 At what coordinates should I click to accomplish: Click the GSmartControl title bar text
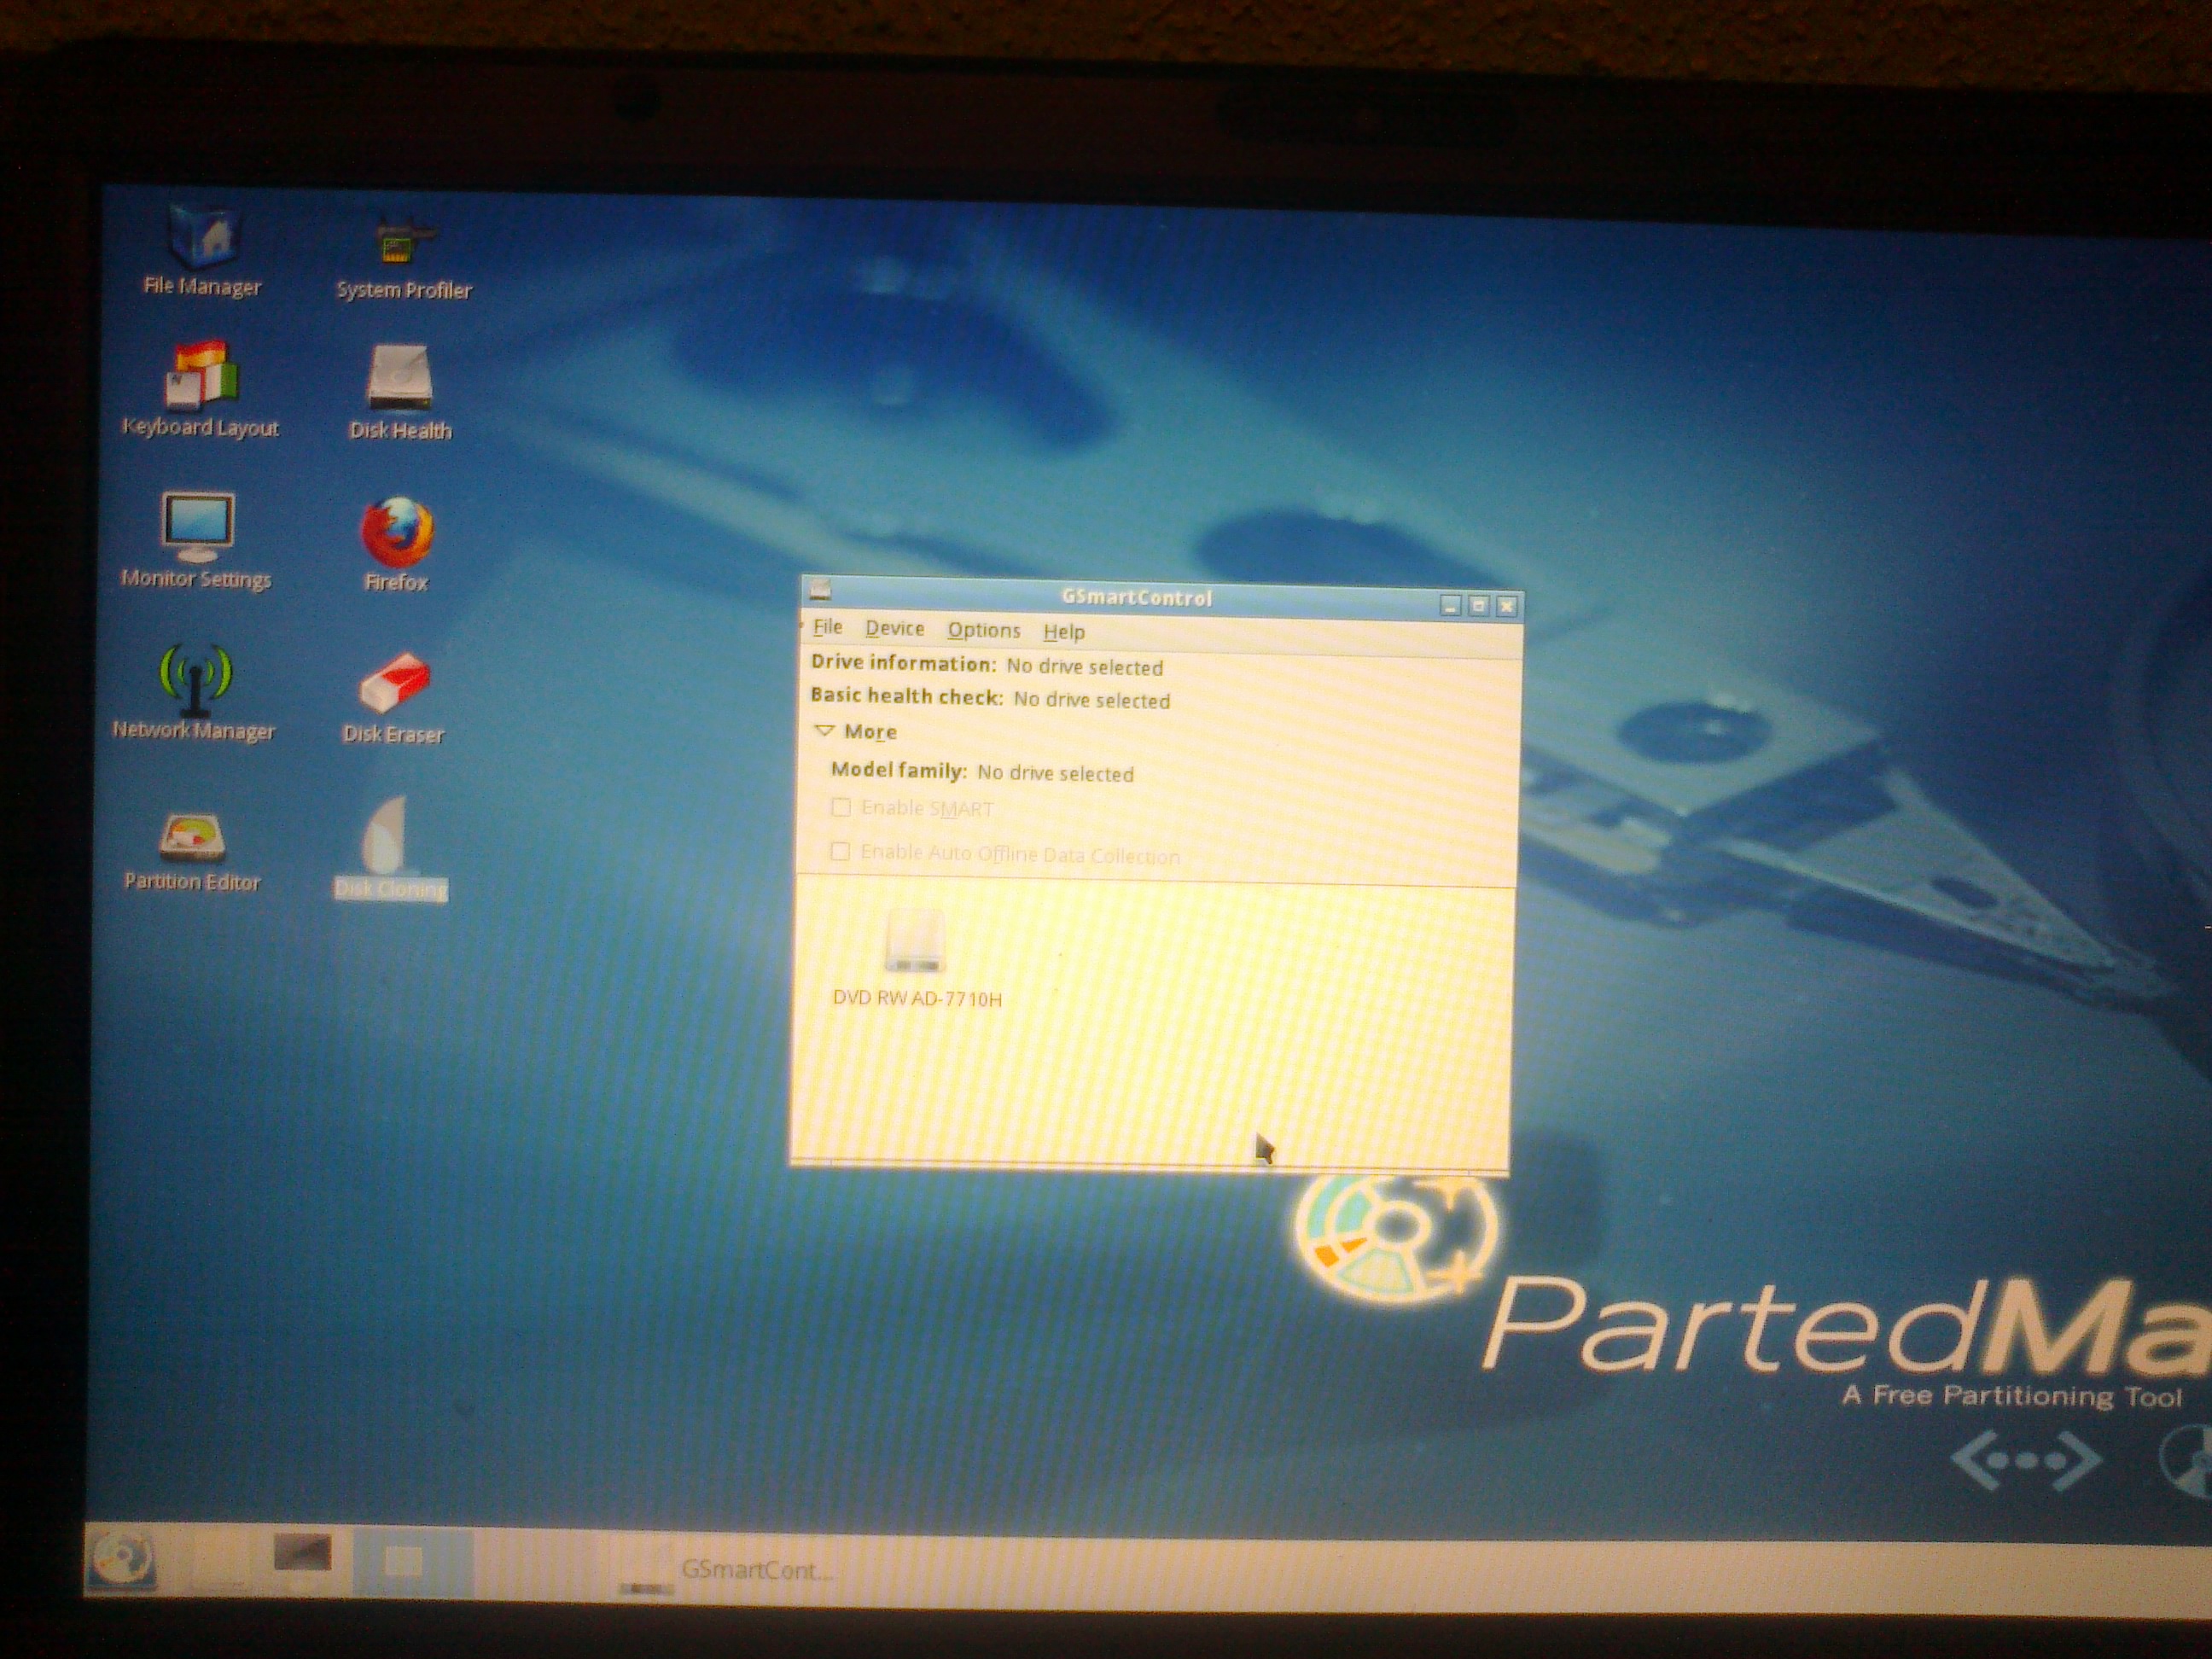point(1136,597)
